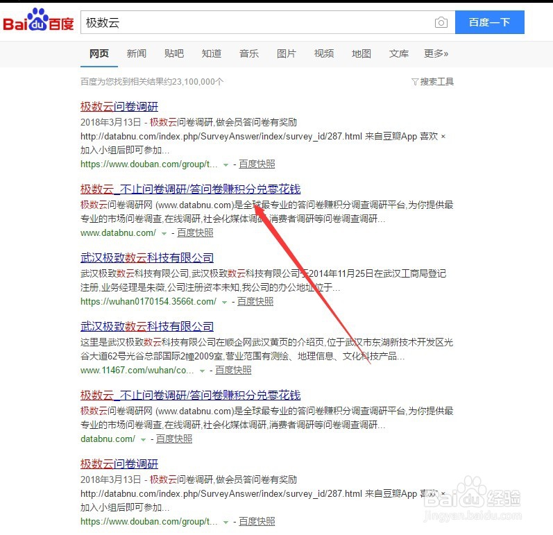
Task: Switch to the 文库 tab
Action: coord(399,53)
